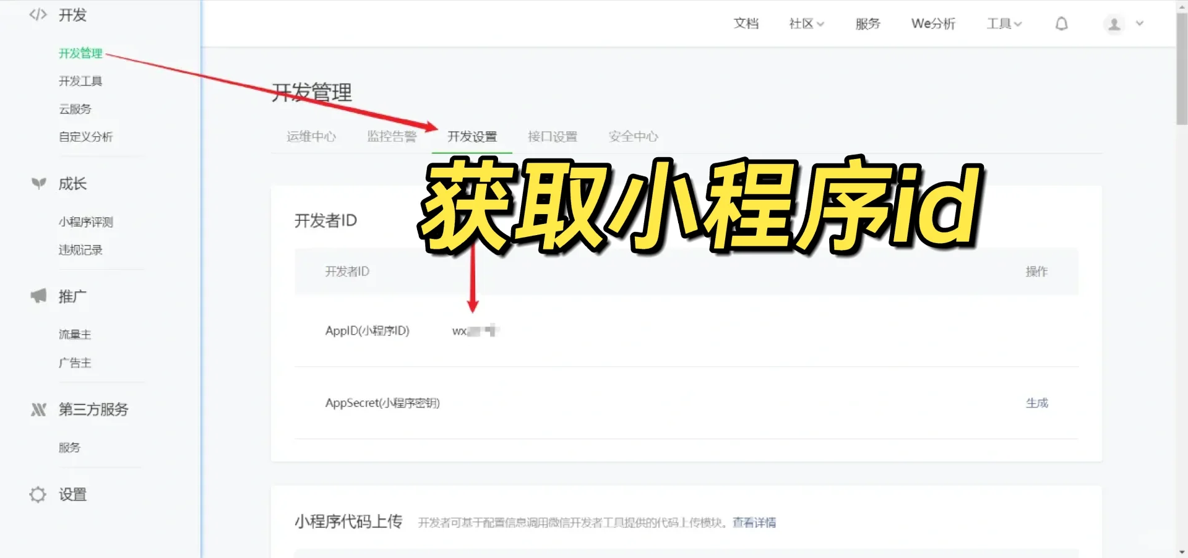Open the 安全中心 tab
The image size is (1188, 558).
coord(633,137)
